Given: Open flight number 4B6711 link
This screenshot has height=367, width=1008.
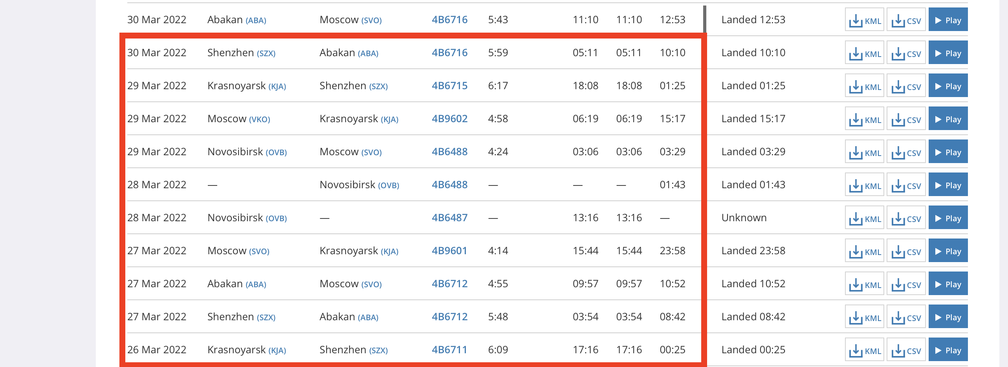Looking at the screenshot, I should (449, 350).
